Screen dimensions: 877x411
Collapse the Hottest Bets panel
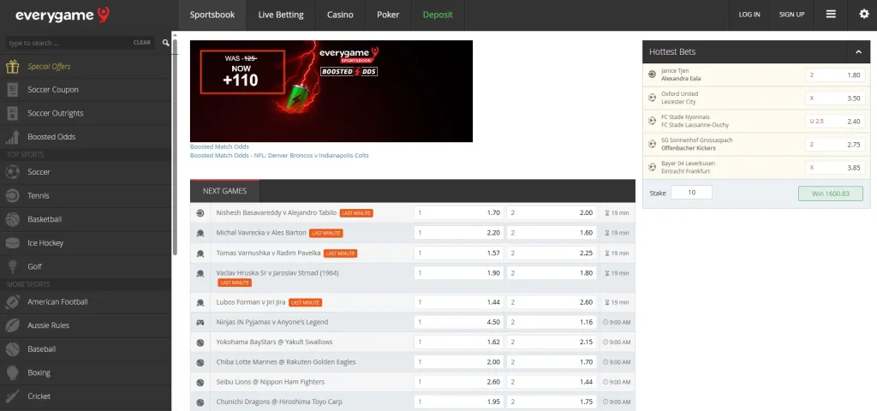(858, 52)
